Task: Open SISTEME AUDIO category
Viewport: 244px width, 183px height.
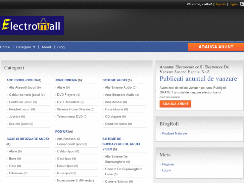Action: [115, 80]
